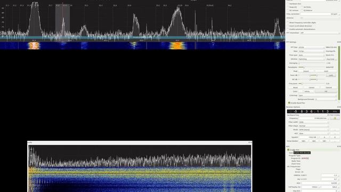Open the FFT trace Color swatch

click(307, 91)
